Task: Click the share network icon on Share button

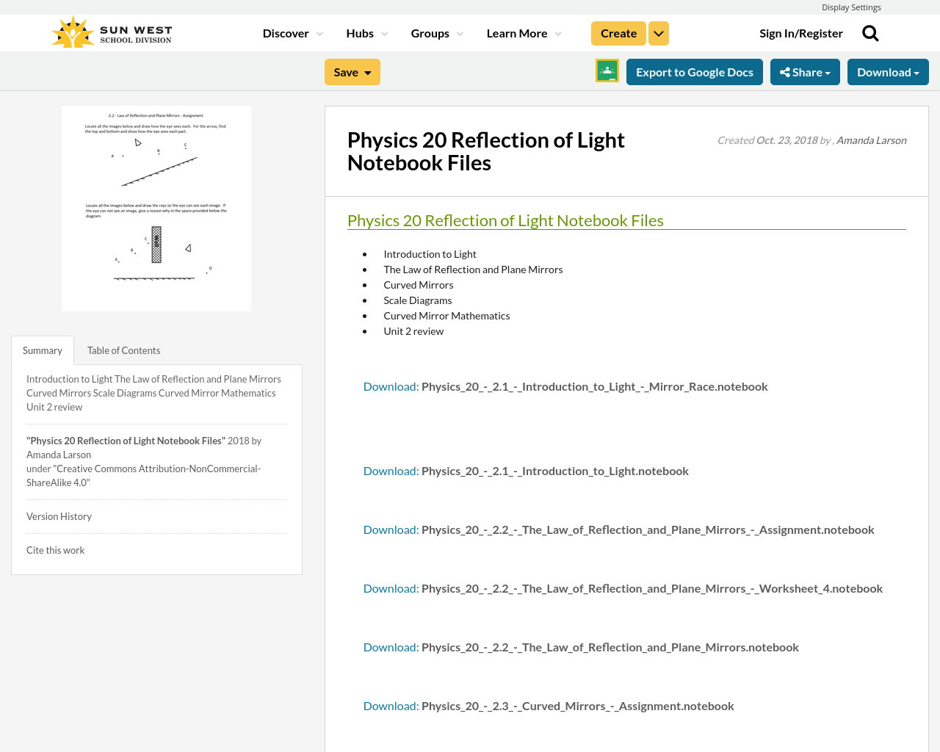Action: click(x=784, y=70)
